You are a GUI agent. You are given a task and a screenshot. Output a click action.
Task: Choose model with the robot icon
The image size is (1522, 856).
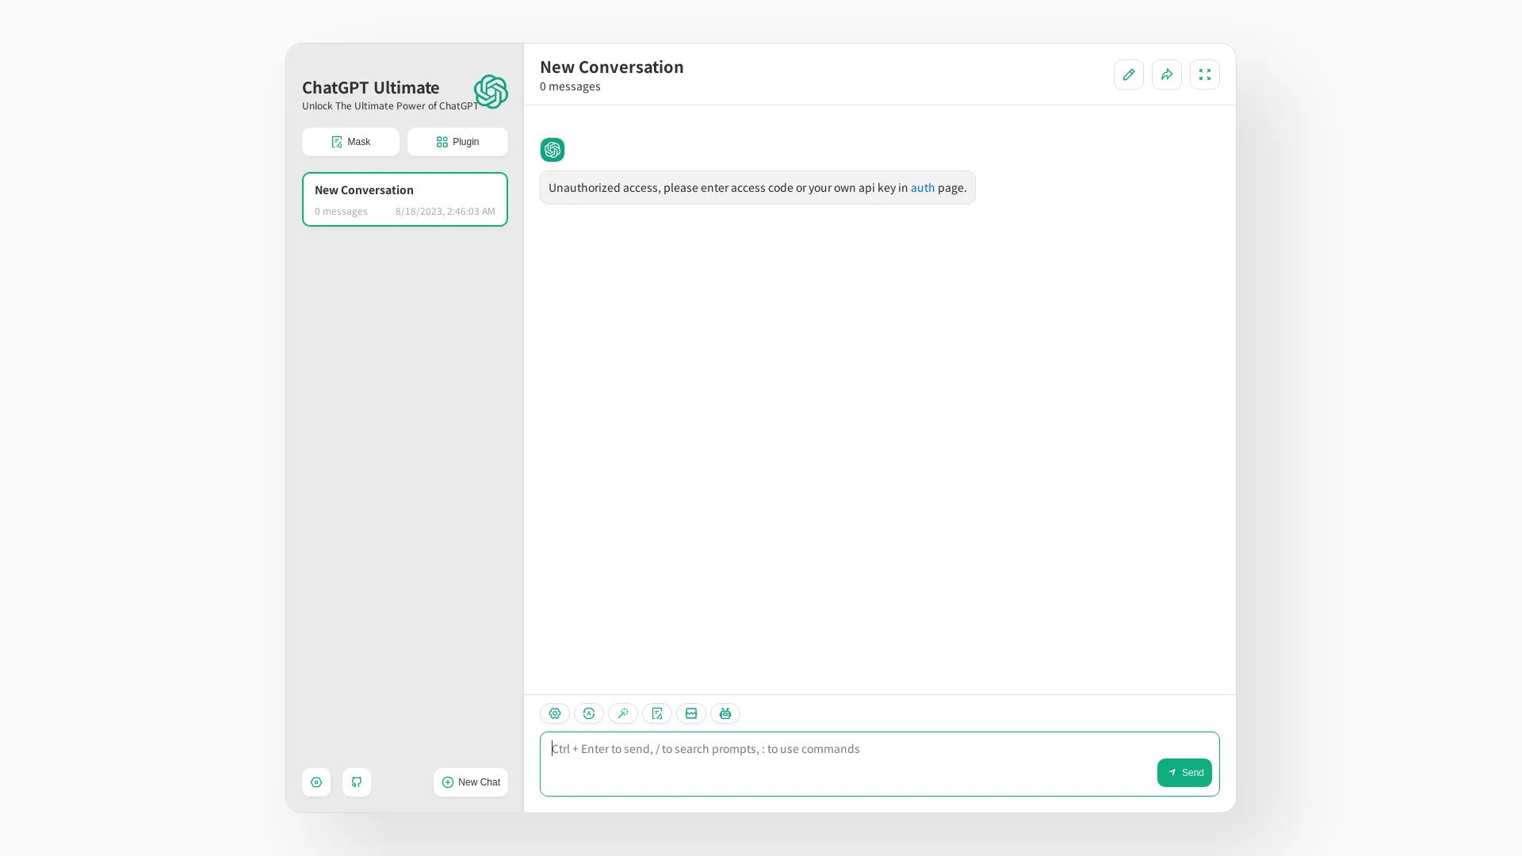(x=725, y=713)
